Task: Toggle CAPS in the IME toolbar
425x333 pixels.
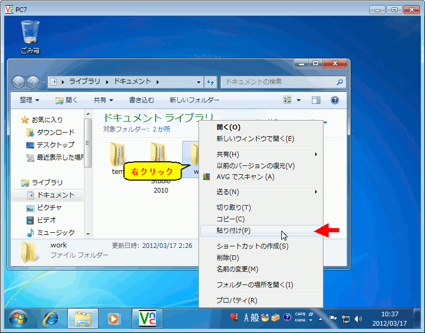Action: coord(301,314)
